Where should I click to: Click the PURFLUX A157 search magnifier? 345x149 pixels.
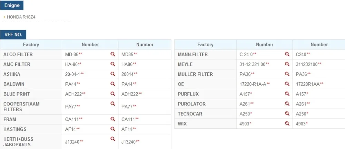point(287,94)
